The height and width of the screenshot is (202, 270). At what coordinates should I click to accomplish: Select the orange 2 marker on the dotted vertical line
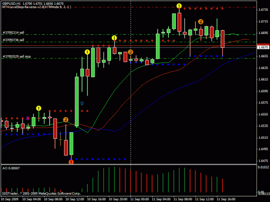[x=130, y=52]
